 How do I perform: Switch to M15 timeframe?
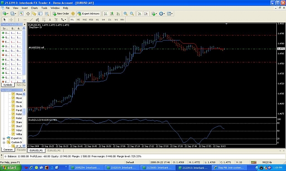click(85, 20)
